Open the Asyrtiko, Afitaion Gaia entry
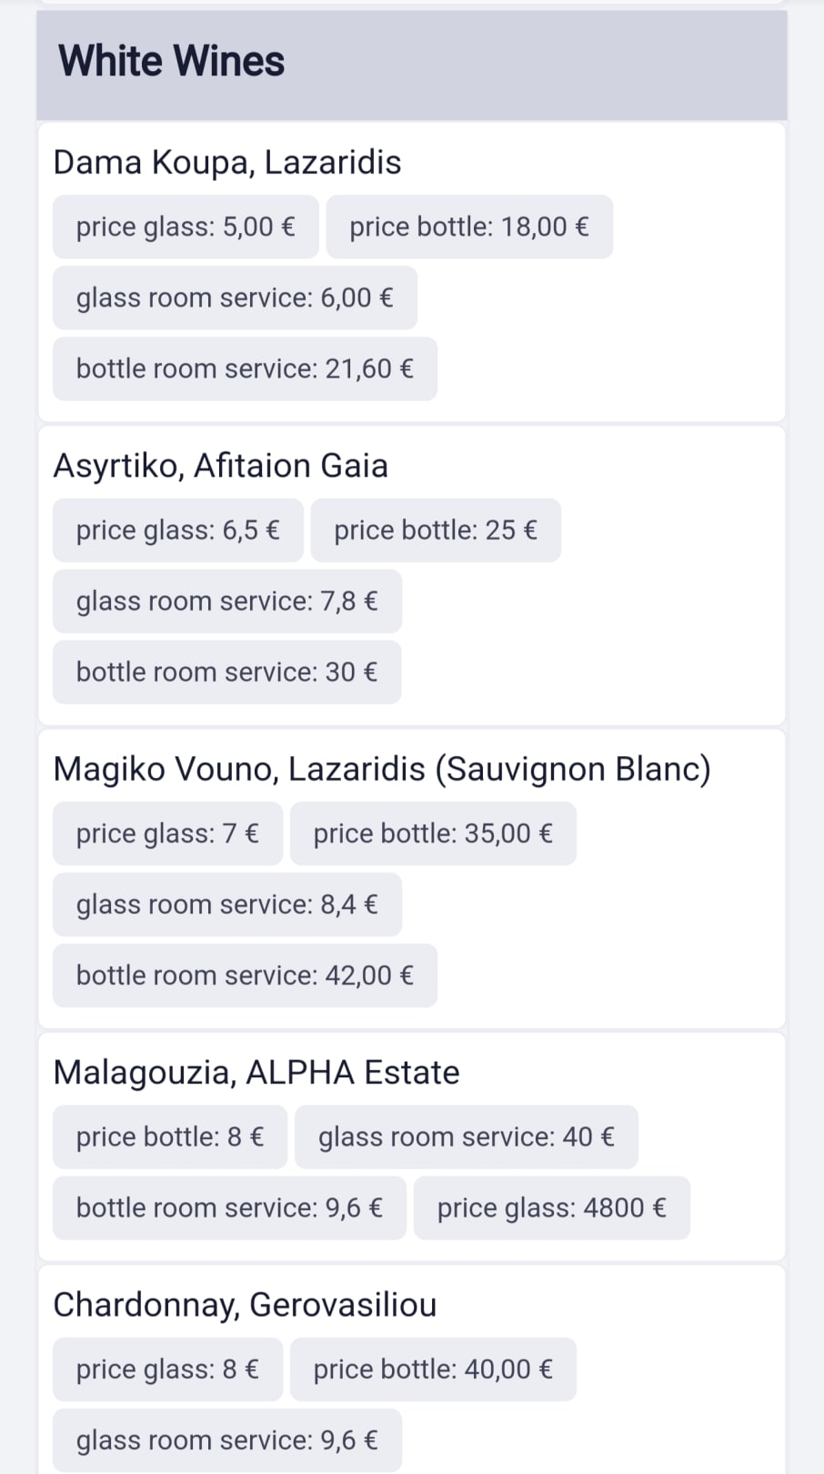 click(x=221, y=465)
